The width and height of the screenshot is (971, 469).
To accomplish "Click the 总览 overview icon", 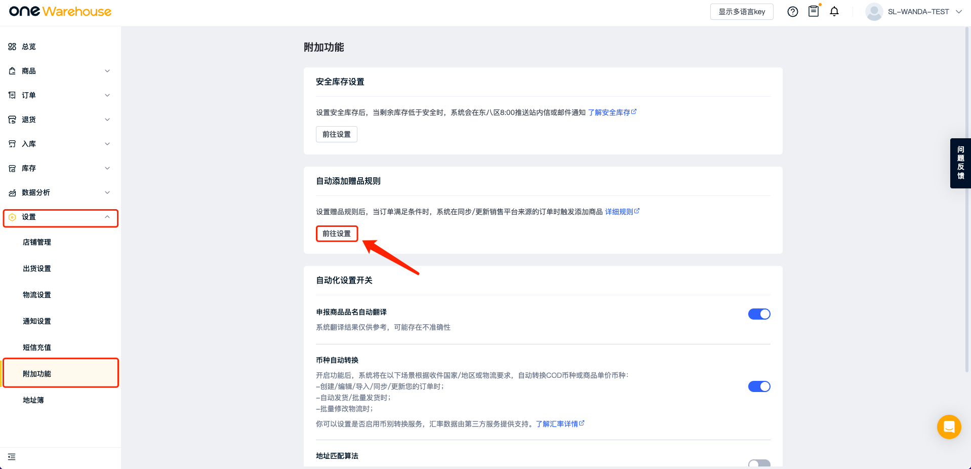I will point(12,47).
